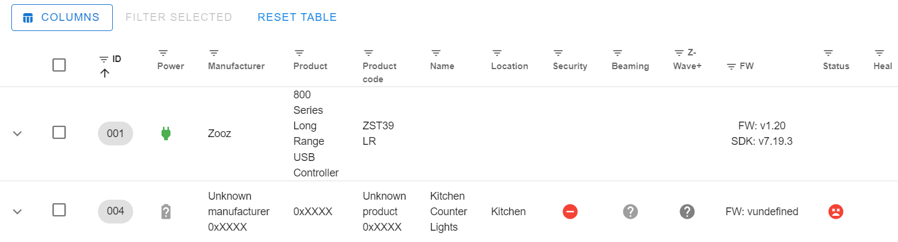Toggle ascending sort arrow on ID column
The image size is (898, 242).
104,73
